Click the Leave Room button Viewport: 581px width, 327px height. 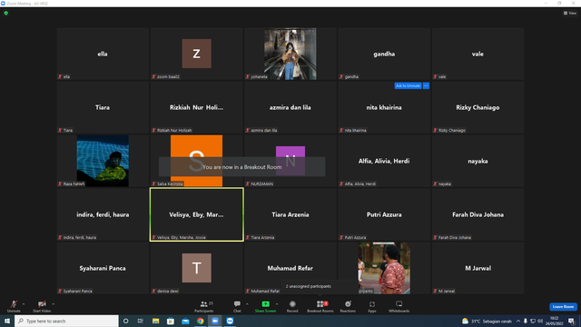[563, 307]
